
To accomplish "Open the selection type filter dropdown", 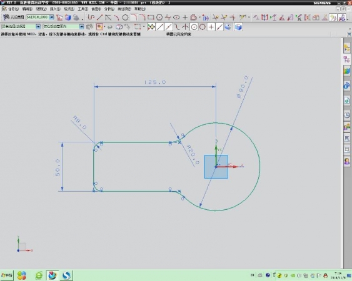I will click(38, 26).
